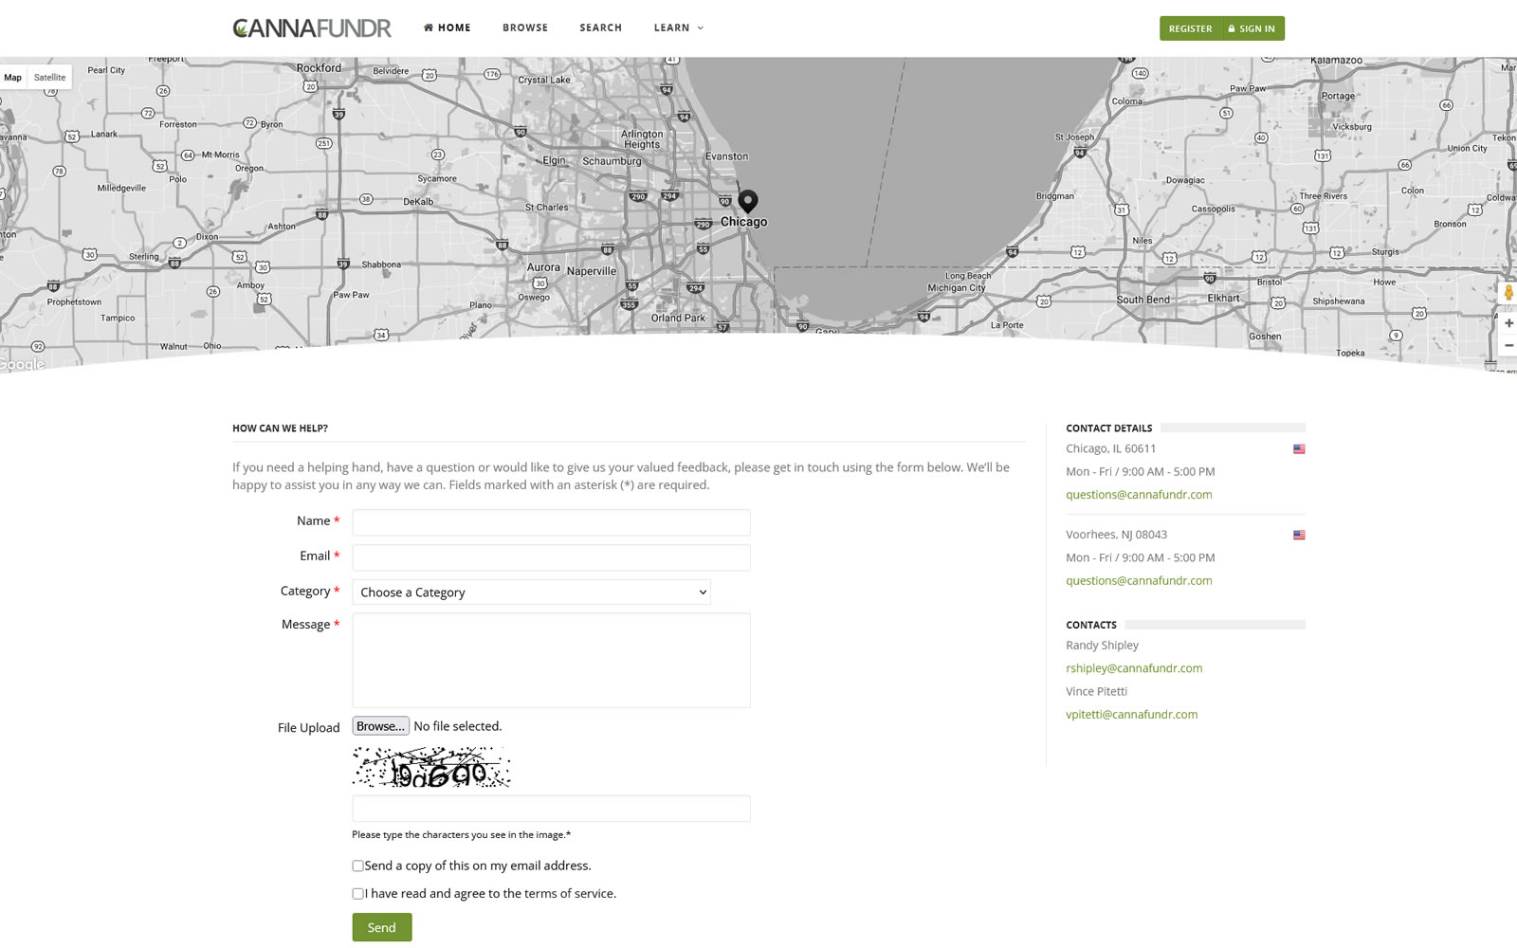Click the CAPTCHA characters input field

pos(551,809)
